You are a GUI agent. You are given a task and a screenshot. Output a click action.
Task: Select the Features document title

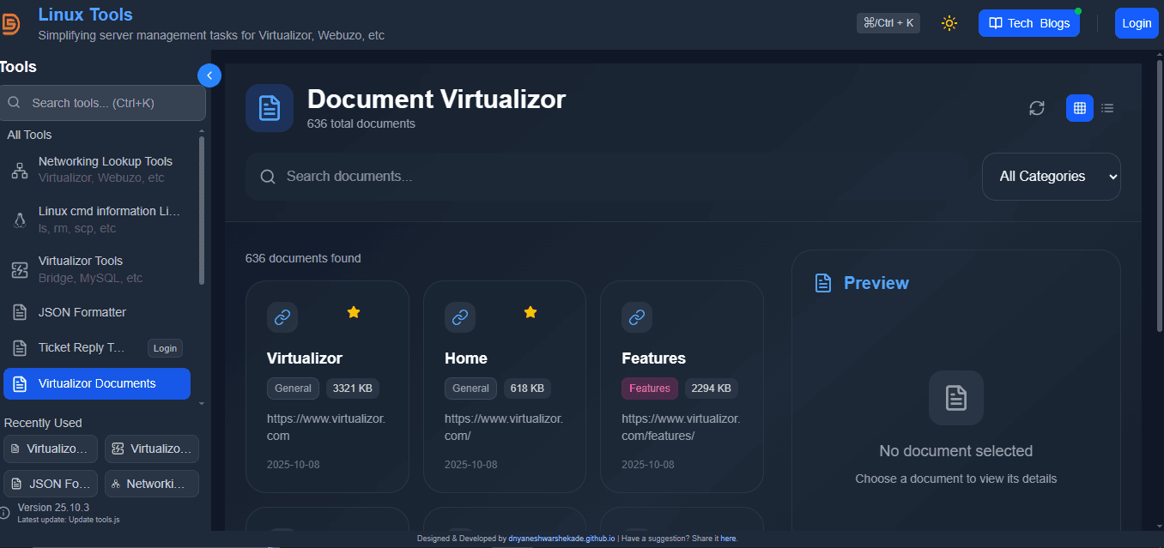[654, 358]
